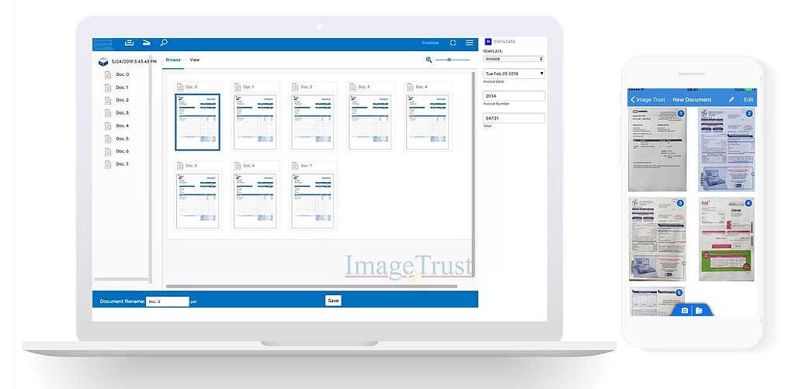Tap scanned page 5 on the phone

click(657, 301)
